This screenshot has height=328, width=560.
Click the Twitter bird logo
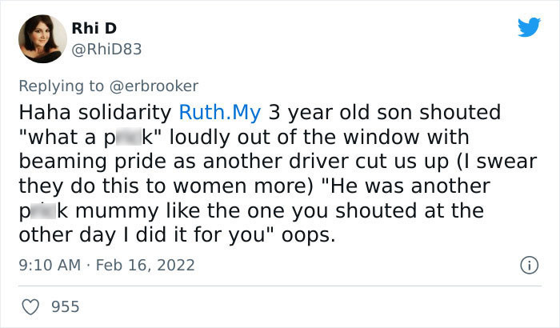529,28
